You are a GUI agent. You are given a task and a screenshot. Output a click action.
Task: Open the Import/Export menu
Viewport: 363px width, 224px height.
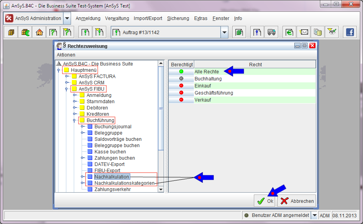(148, 18)
